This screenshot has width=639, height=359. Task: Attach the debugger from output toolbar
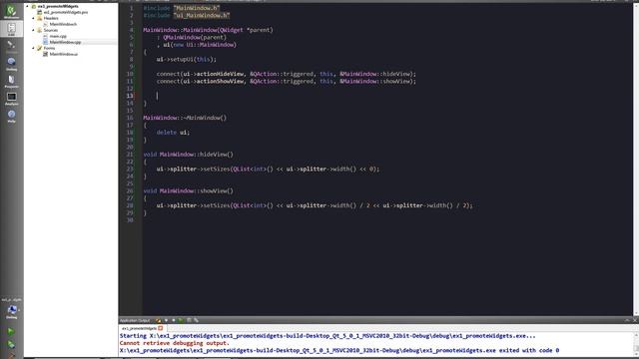pos(196,320)
